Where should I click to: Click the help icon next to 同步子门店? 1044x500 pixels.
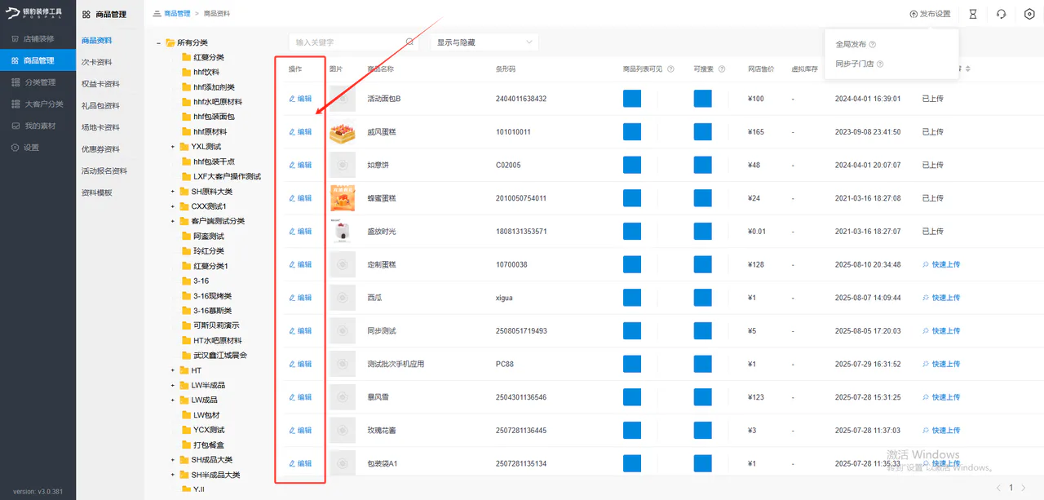pos(880,64)
